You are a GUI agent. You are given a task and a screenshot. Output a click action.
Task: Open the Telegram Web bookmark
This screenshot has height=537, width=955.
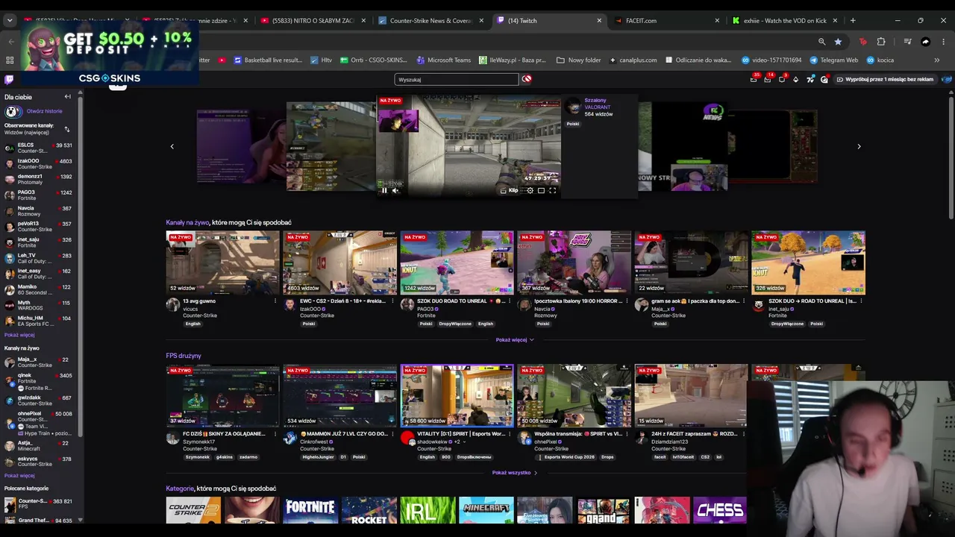pos(833,60)
